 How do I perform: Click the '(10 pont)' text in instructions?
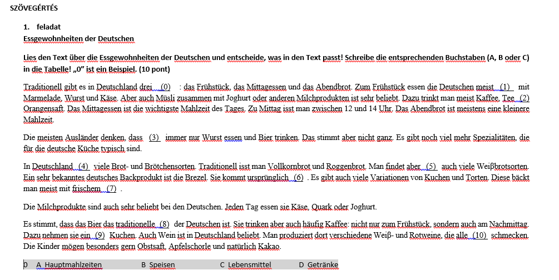[154, 69]
